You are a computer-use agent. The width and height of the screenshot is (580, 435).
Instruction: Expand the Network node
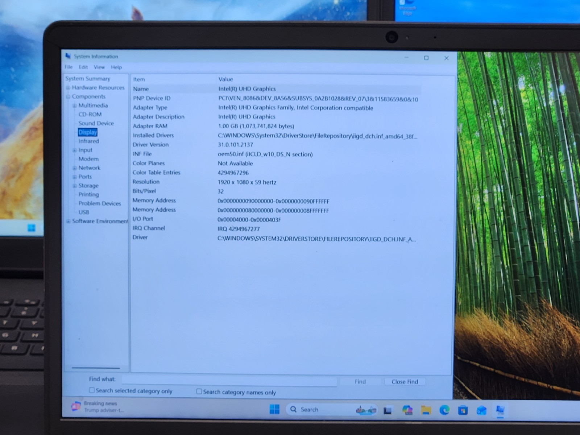coord(74,168)
